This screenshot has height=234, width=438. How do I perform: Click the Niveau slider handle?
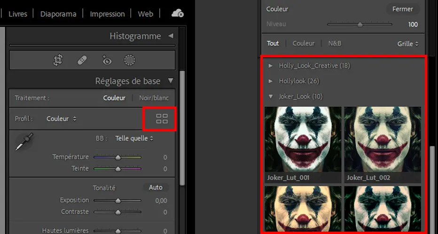tap(360, 24)
